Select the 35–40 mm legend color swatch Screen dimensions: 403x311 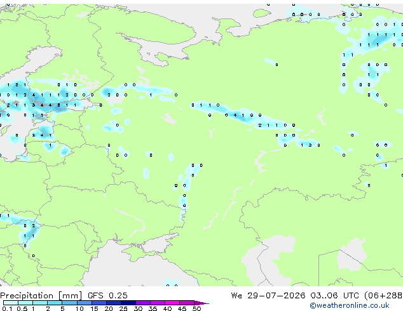(157, 303)
